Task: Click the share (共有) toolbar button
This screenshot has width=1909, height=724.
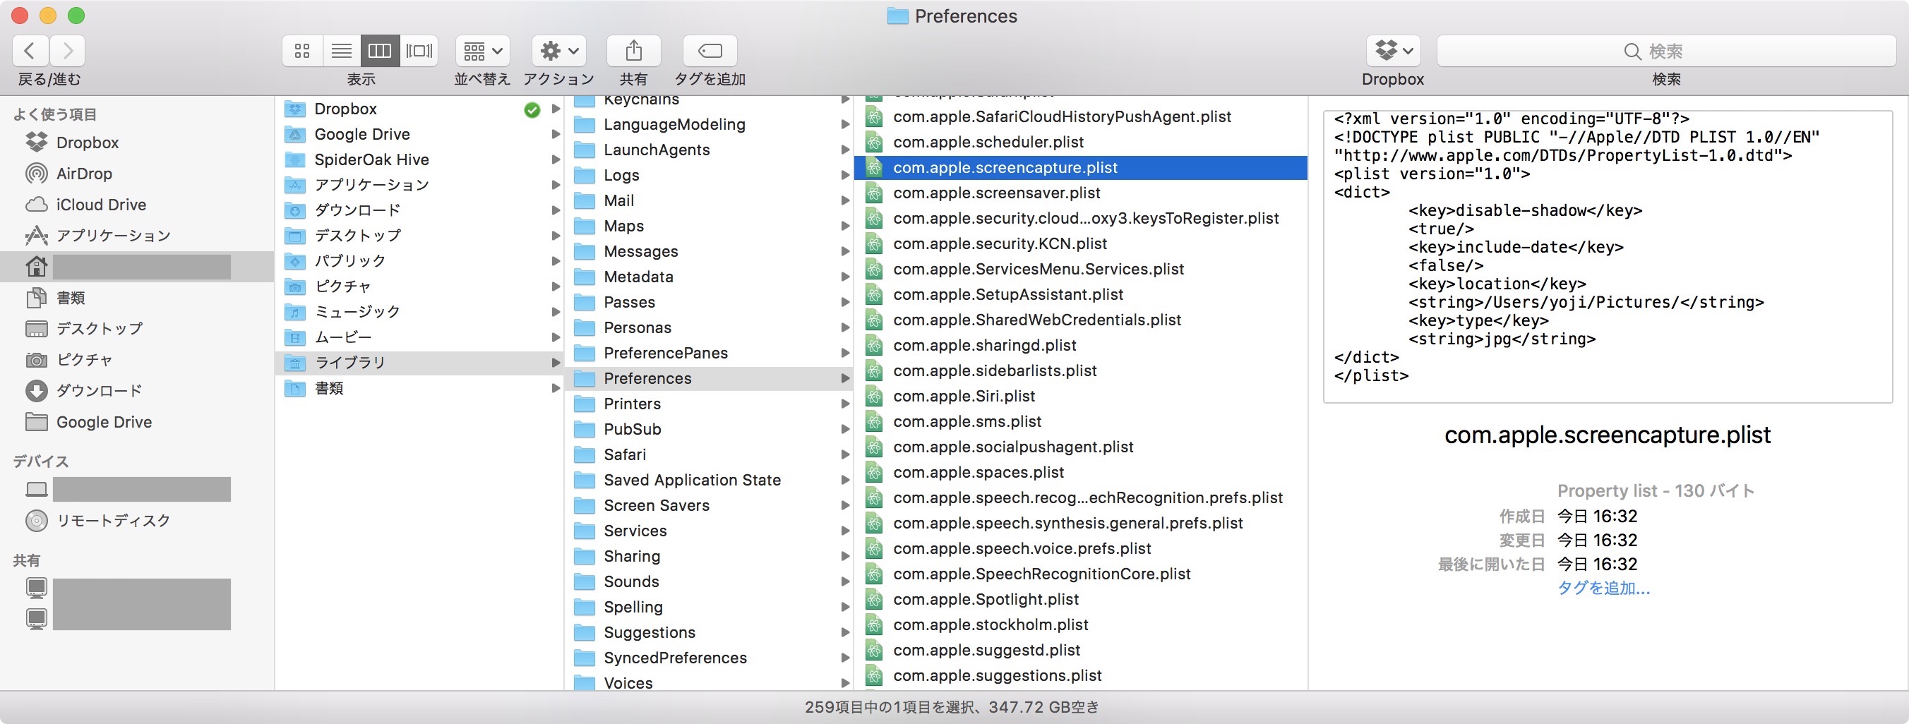Action: click(x=633, y=51)
